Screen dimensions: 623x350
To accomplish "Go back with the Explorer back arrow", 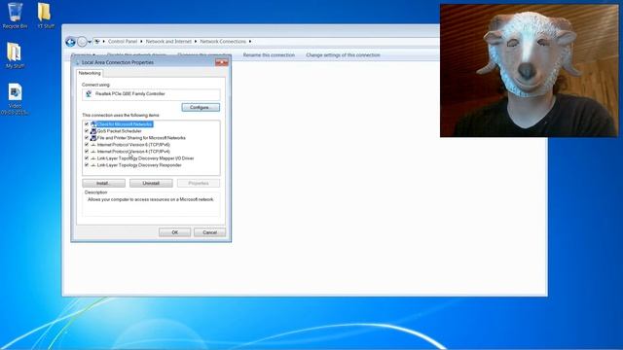I will pos(71,42).
